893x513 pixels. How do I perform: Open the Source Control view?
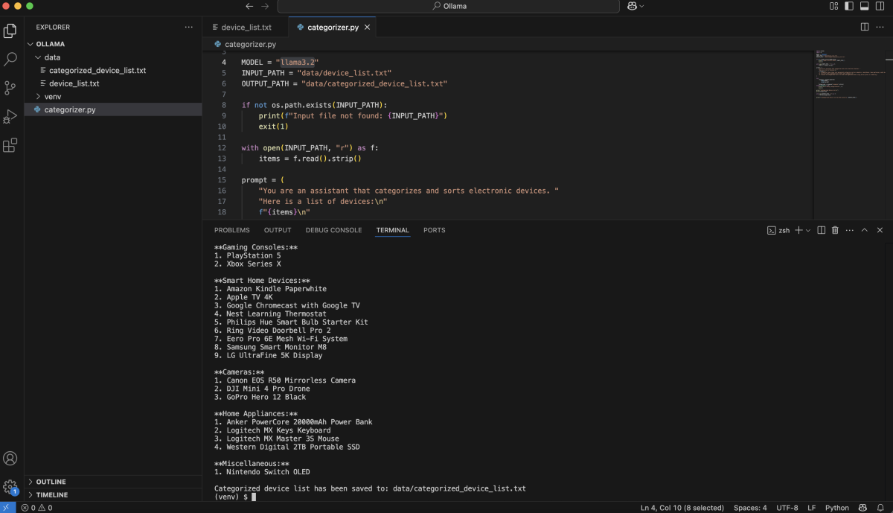(10, 88)
